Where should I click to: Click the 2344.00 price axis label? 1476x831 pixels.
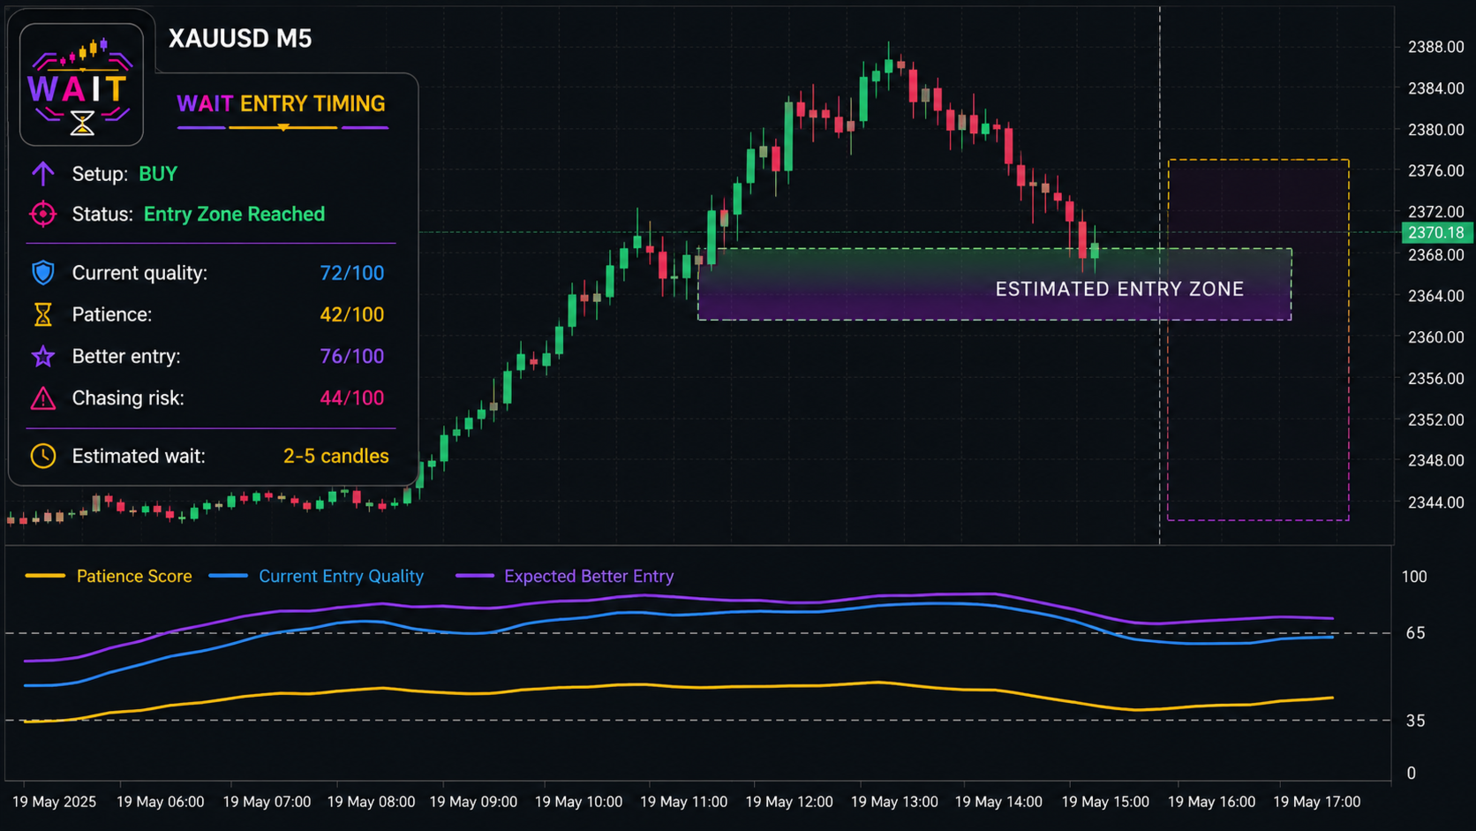[1435, 502]
